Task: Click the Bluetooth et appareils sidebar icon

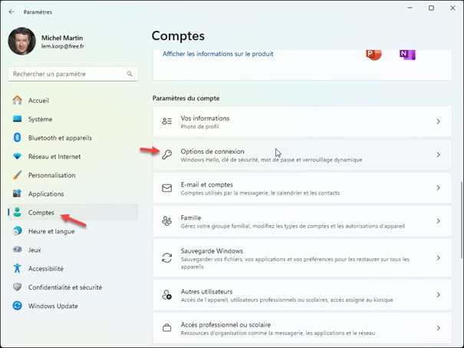Action: [17, 138]
